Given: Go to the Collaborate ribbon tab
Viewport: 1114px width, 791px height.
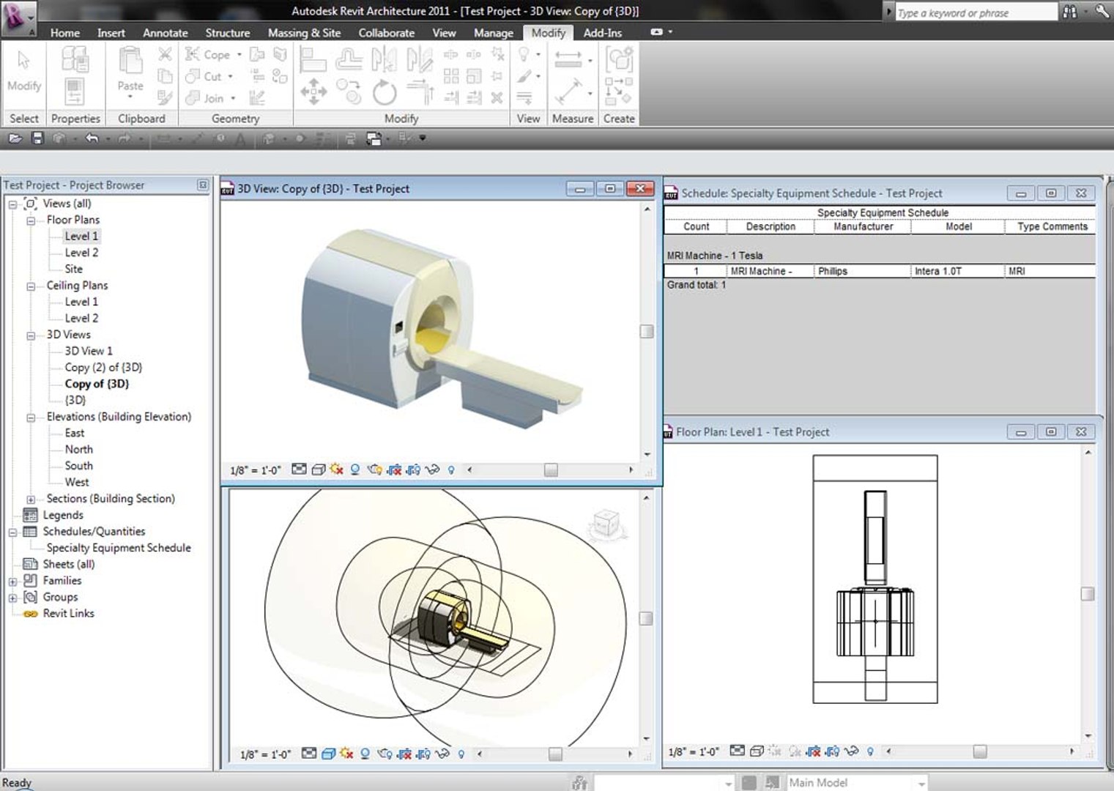Looking at the screenshot, I should (x=387, y=33).
